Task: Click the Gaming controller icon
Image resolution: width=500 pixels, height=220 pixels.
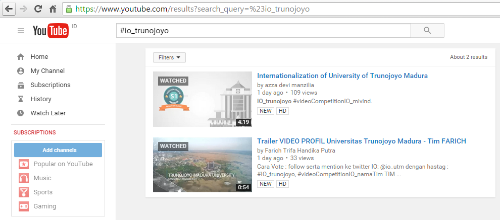Action: click(x=24, y=206)
